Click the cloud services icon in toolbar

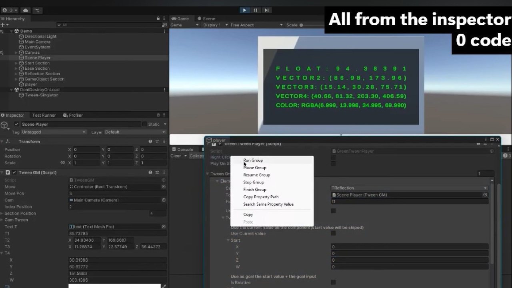[26, 10]
